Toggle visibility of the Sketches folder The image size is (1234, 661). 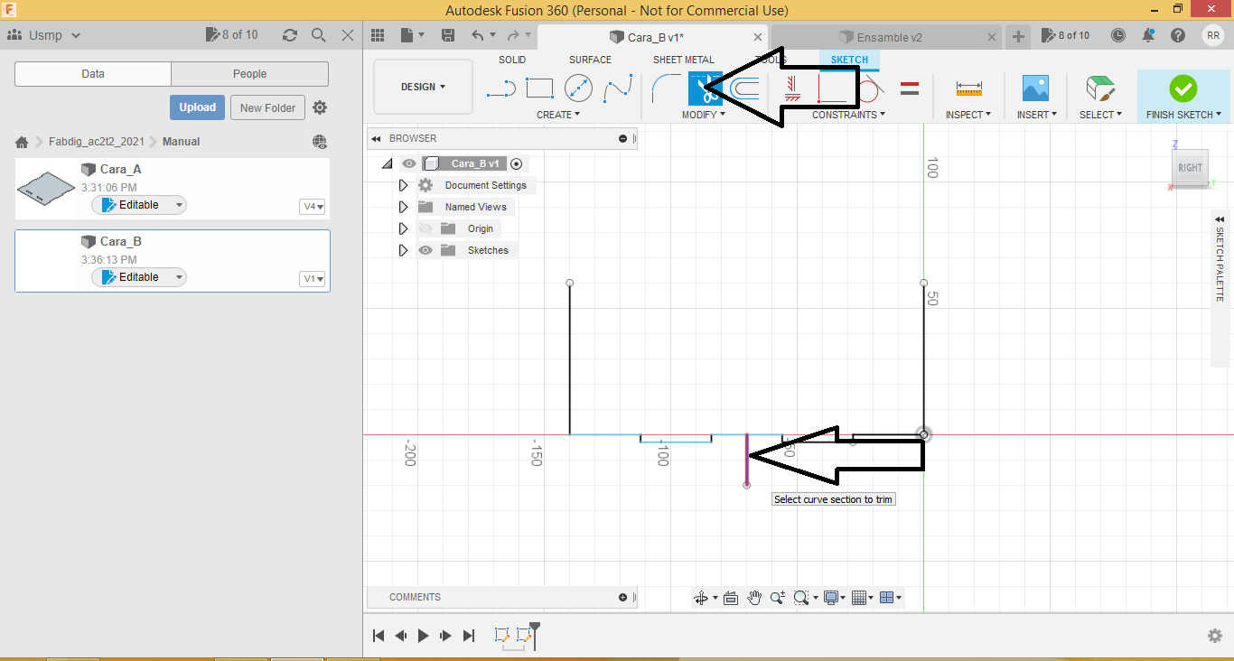click(x=425, y=250)
